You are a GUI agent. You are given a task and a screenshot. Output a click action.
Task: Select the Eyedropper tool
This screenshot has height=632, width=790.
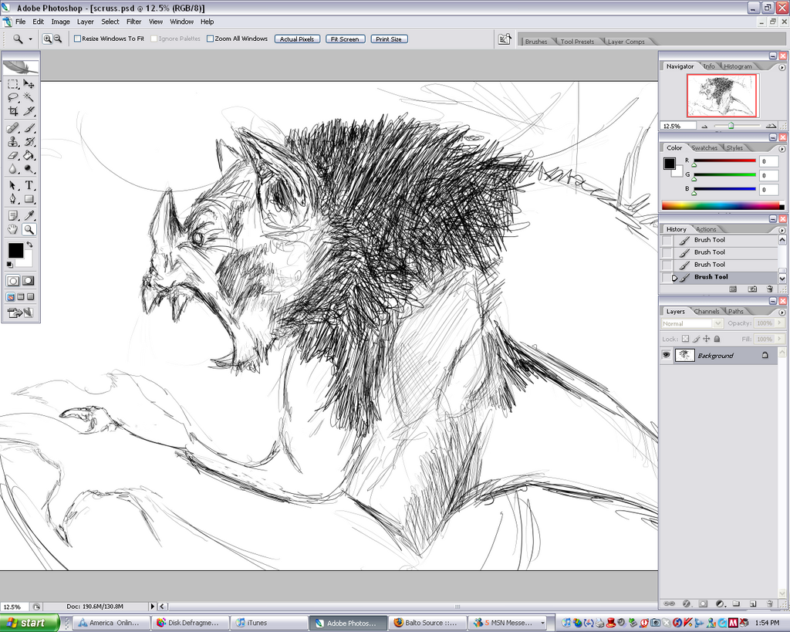pyautogui.click(x=29, y=216)
